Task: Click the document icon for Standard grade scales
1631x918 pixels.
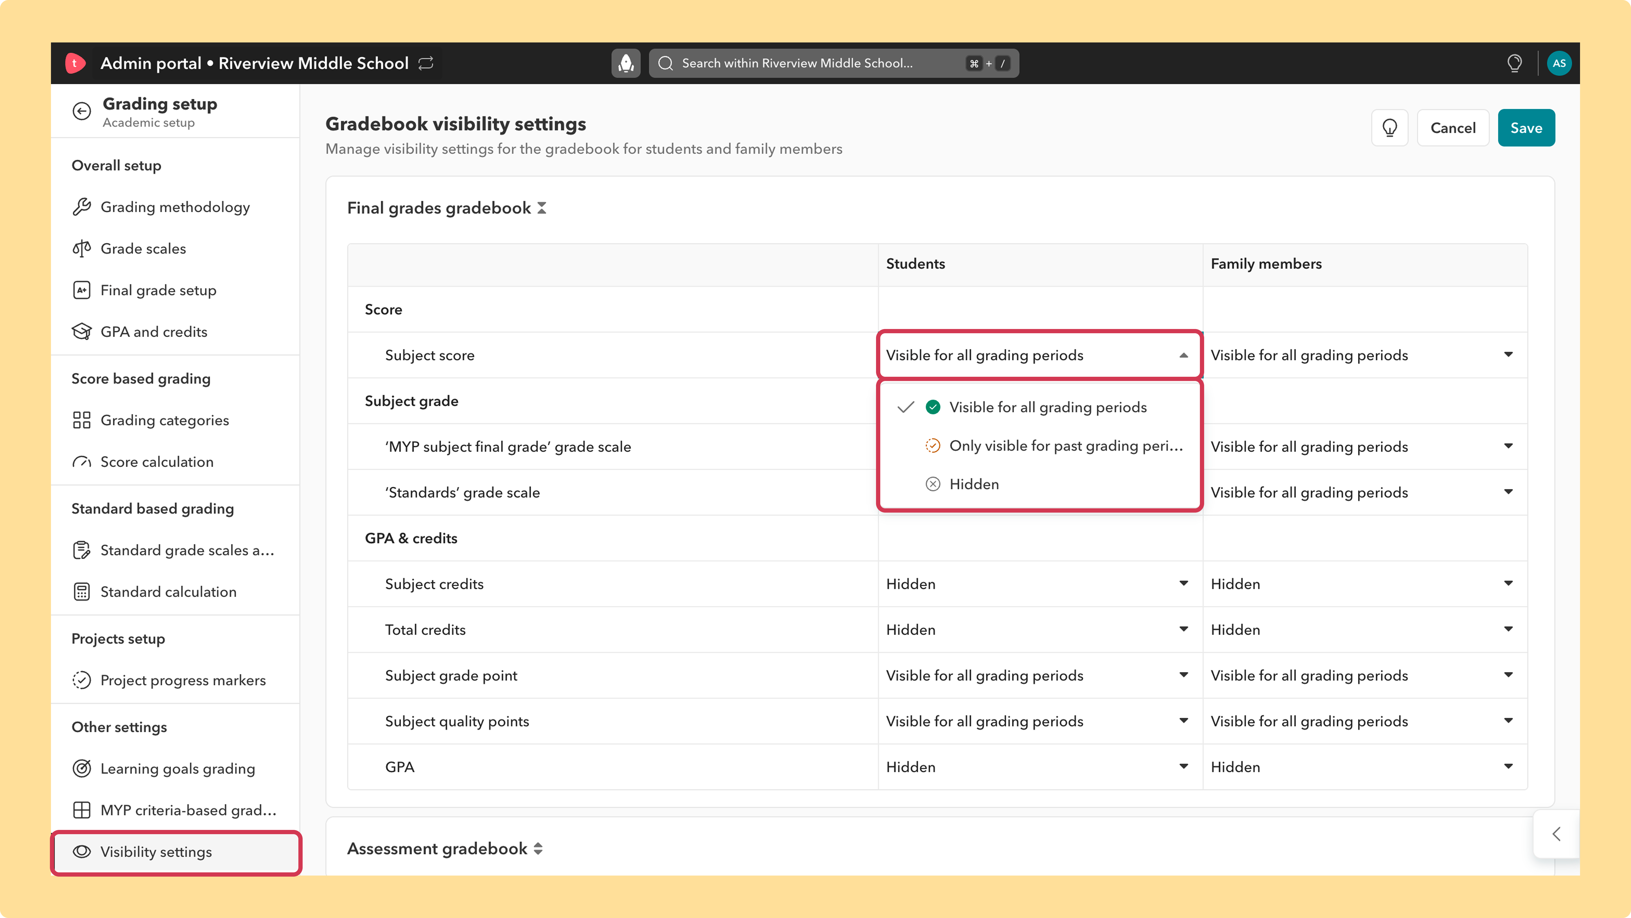Action: (x=82, y=551)
